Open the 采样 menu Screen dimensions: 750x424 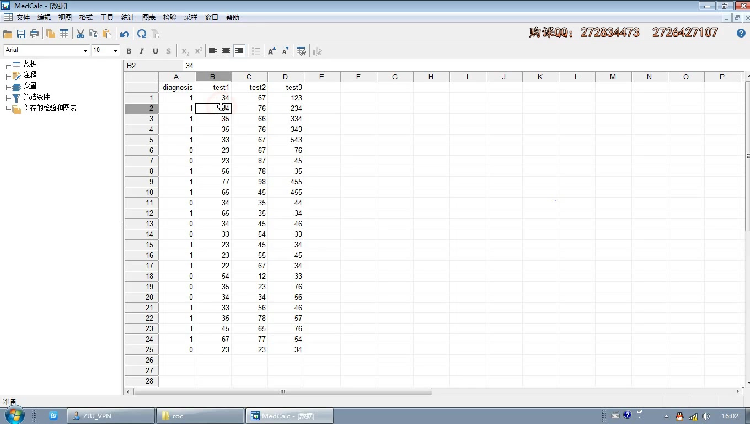pyautogui.click(x=191, y=18)
